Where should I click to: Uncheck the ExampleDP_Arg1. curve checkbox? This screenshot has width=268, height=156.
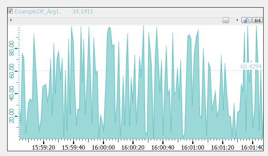click(x=10, y=11)
